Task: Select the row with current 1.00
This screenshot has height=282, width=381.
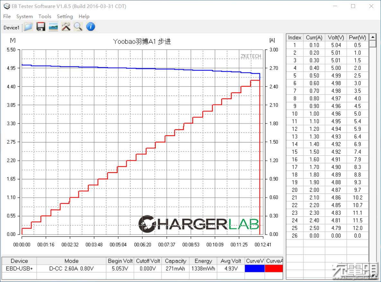Action: [327, 114]
